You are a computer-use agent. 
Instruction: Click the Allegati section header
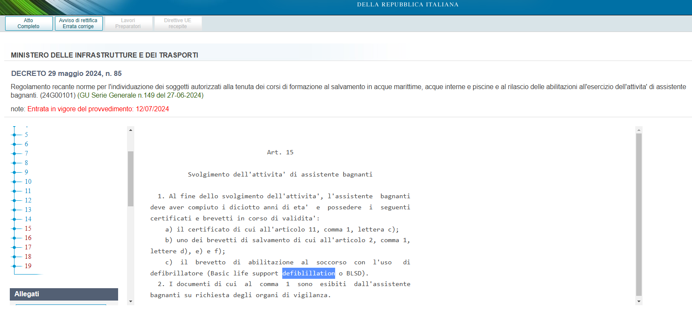click(64, 294)
